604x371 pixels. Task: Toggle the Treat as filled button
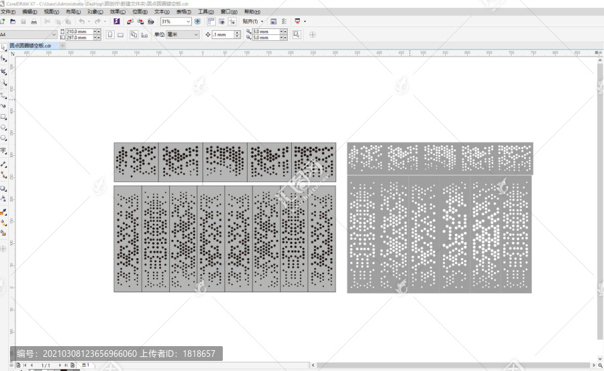(296, 35)
